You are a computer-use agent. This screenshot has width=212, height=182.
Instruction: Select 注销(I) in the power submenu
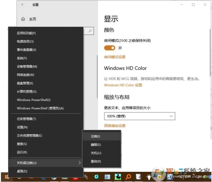[102, 136]
